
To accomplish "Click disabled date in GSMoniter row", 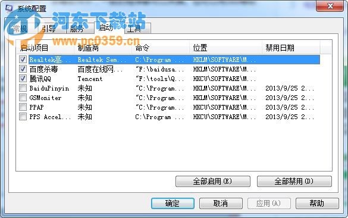I will tap(290, 98).
